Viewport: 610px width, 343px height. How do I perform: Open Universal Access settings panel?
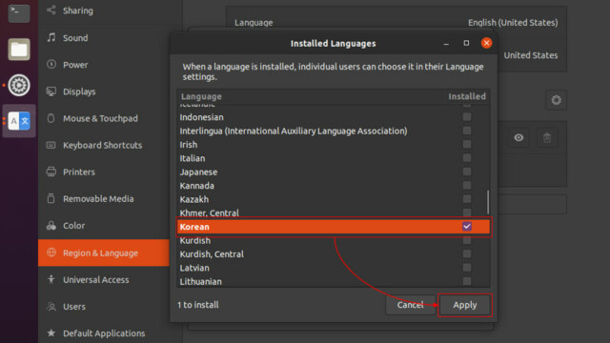click(104, 279)
